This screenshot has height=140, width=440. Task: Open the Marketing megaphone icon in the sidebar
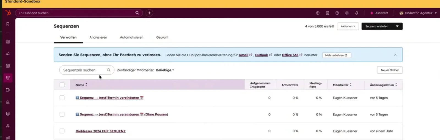click(x=8, y=54)
